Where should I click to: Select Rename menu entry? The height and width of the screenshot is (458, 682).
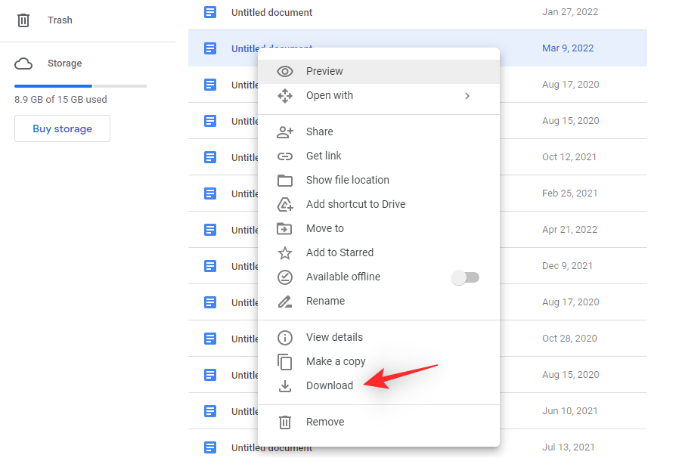[x=378, y=302]
